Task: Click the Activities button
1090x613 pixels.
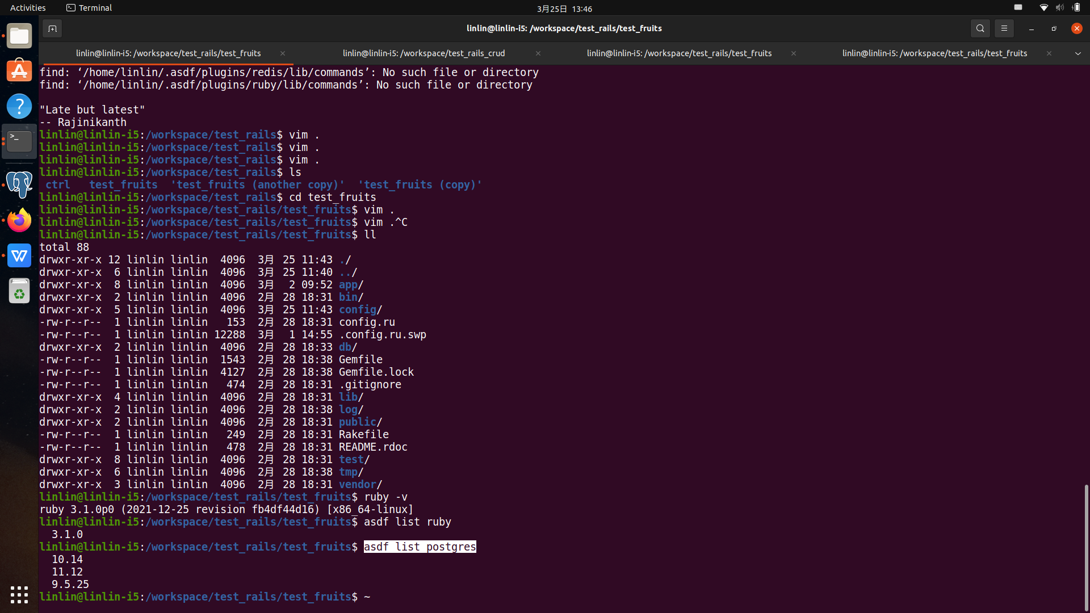Action: click(28, 8)
